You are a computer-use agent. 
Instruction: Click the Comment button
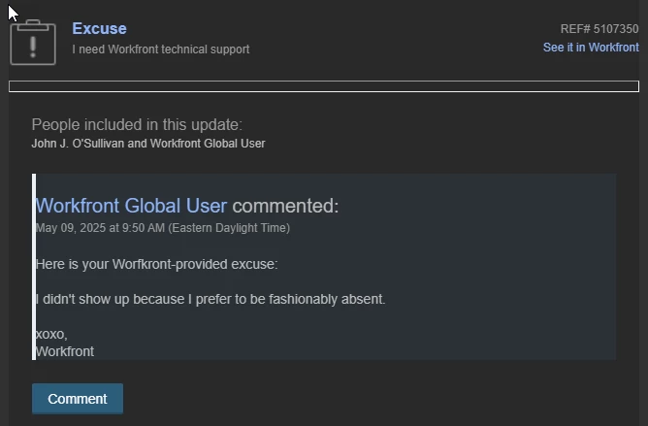pyautogui.click(x=78, y=399)
